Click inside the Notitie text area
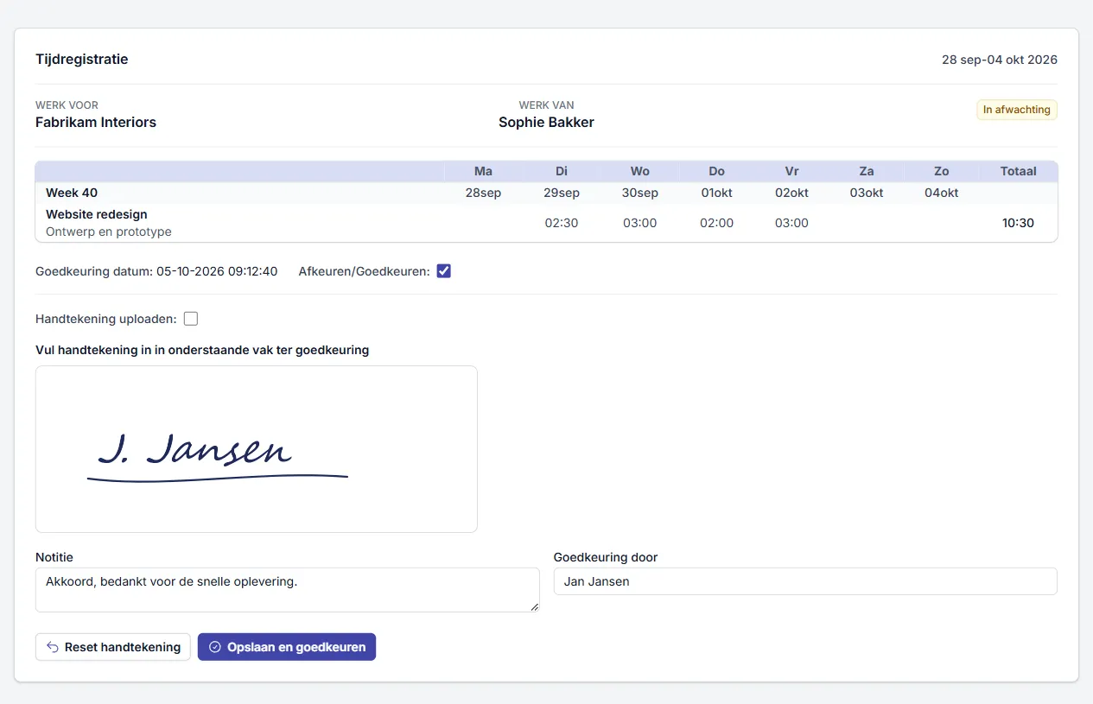The image size is (1093, 704). point(288,590)
